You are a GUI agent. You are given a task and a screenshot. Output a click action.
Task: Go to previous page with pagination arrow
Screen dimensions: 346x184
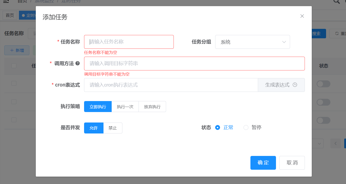tap(336, 143)
